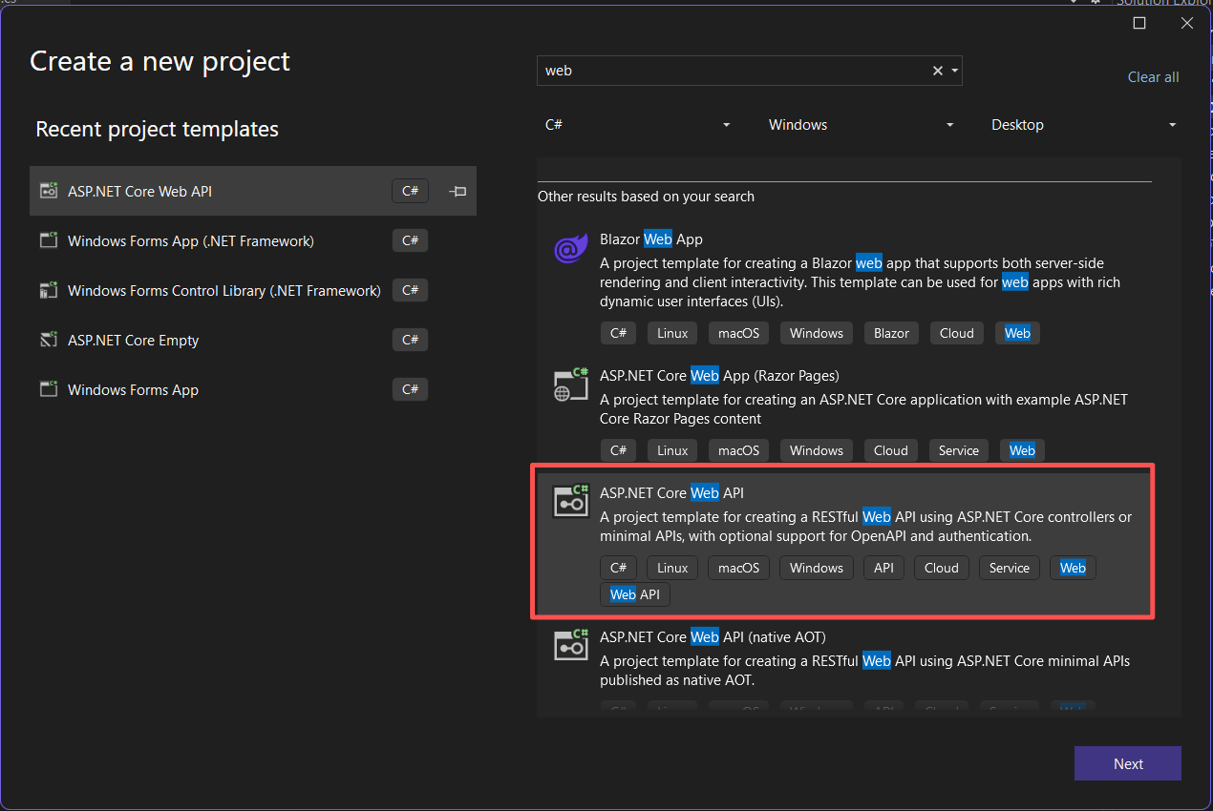
Task: Select ASP.NET Core Web API in recent templates
Action: click(x=253, y=191)
